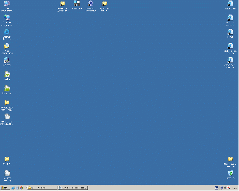Select the webcam-style shortcut icon
Screen dimensions: 239x191
tap(91, 6)
